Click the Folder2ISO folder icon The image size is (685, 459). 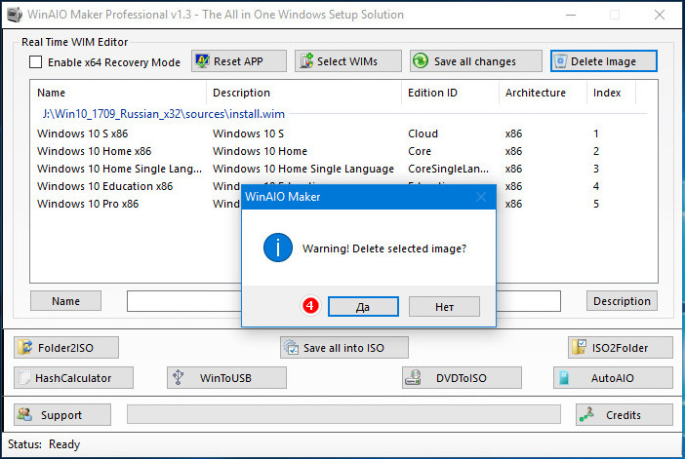click(25, 348)
